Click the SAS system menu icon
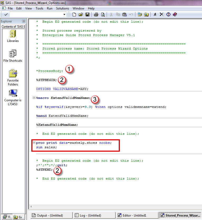This screenshot has height=220, width=202. tap(4, 8)
